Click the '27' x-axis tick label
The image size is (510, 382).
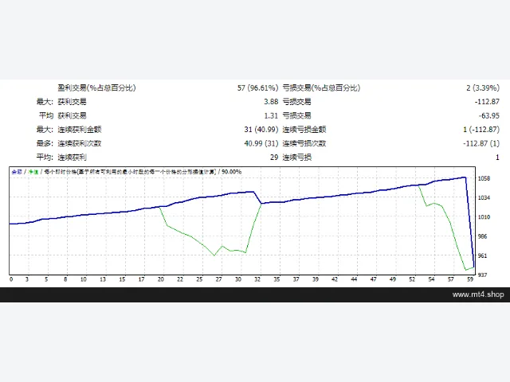(218, 279)
